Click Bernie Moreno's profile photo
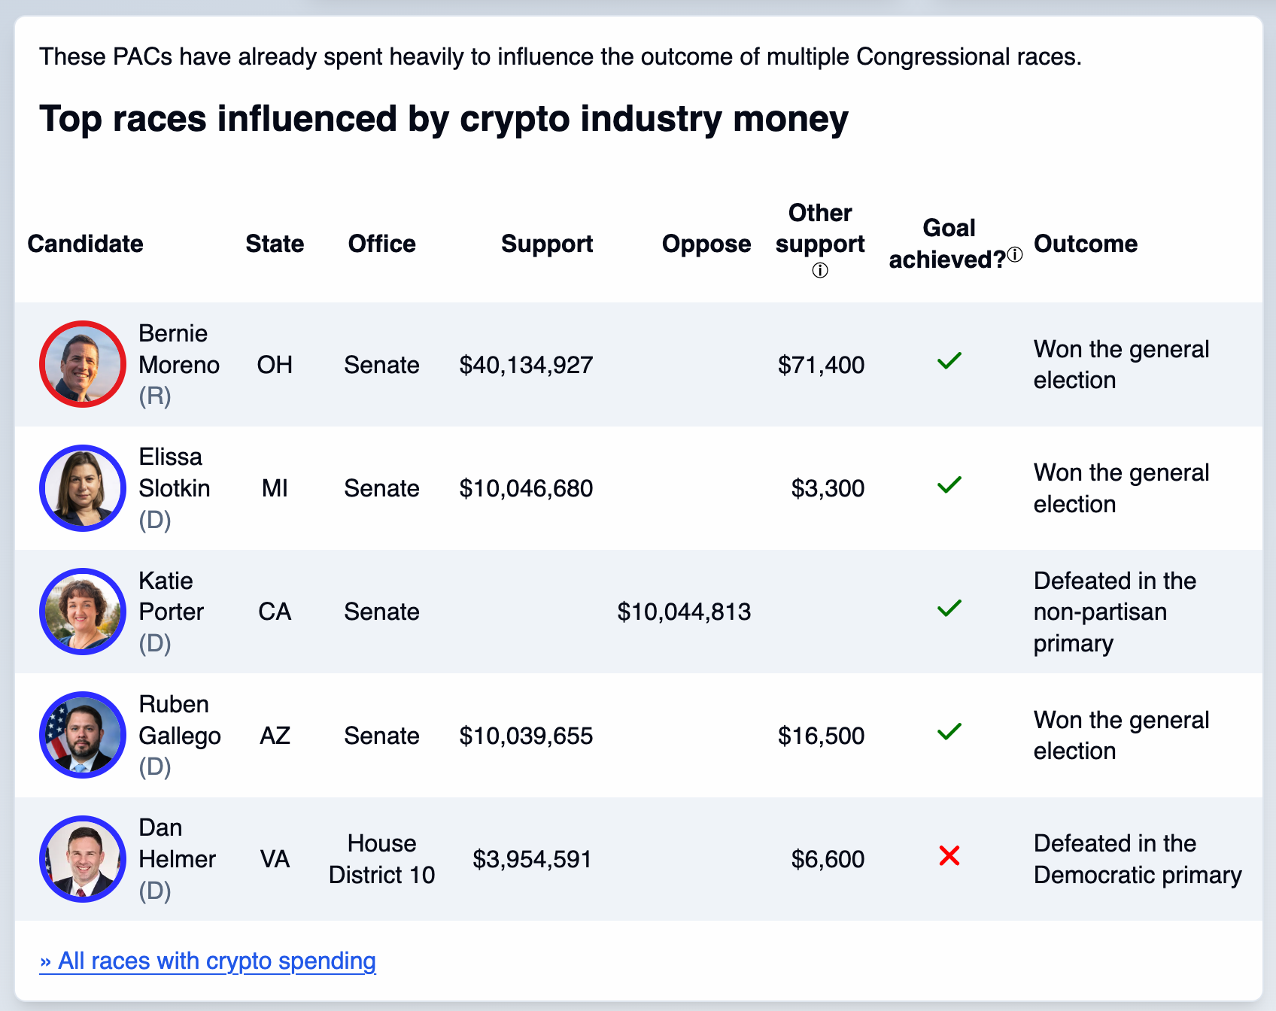 pos(83,364)
